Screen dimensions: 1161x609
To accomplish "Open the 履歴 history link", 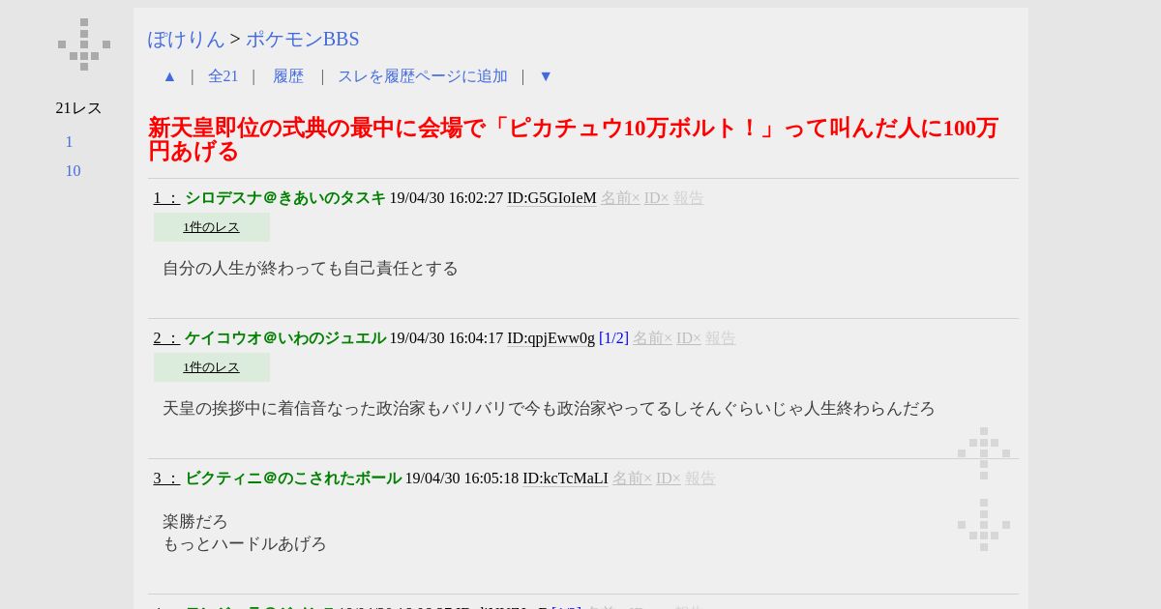I will pyautogui.click(x=288, y=76).
